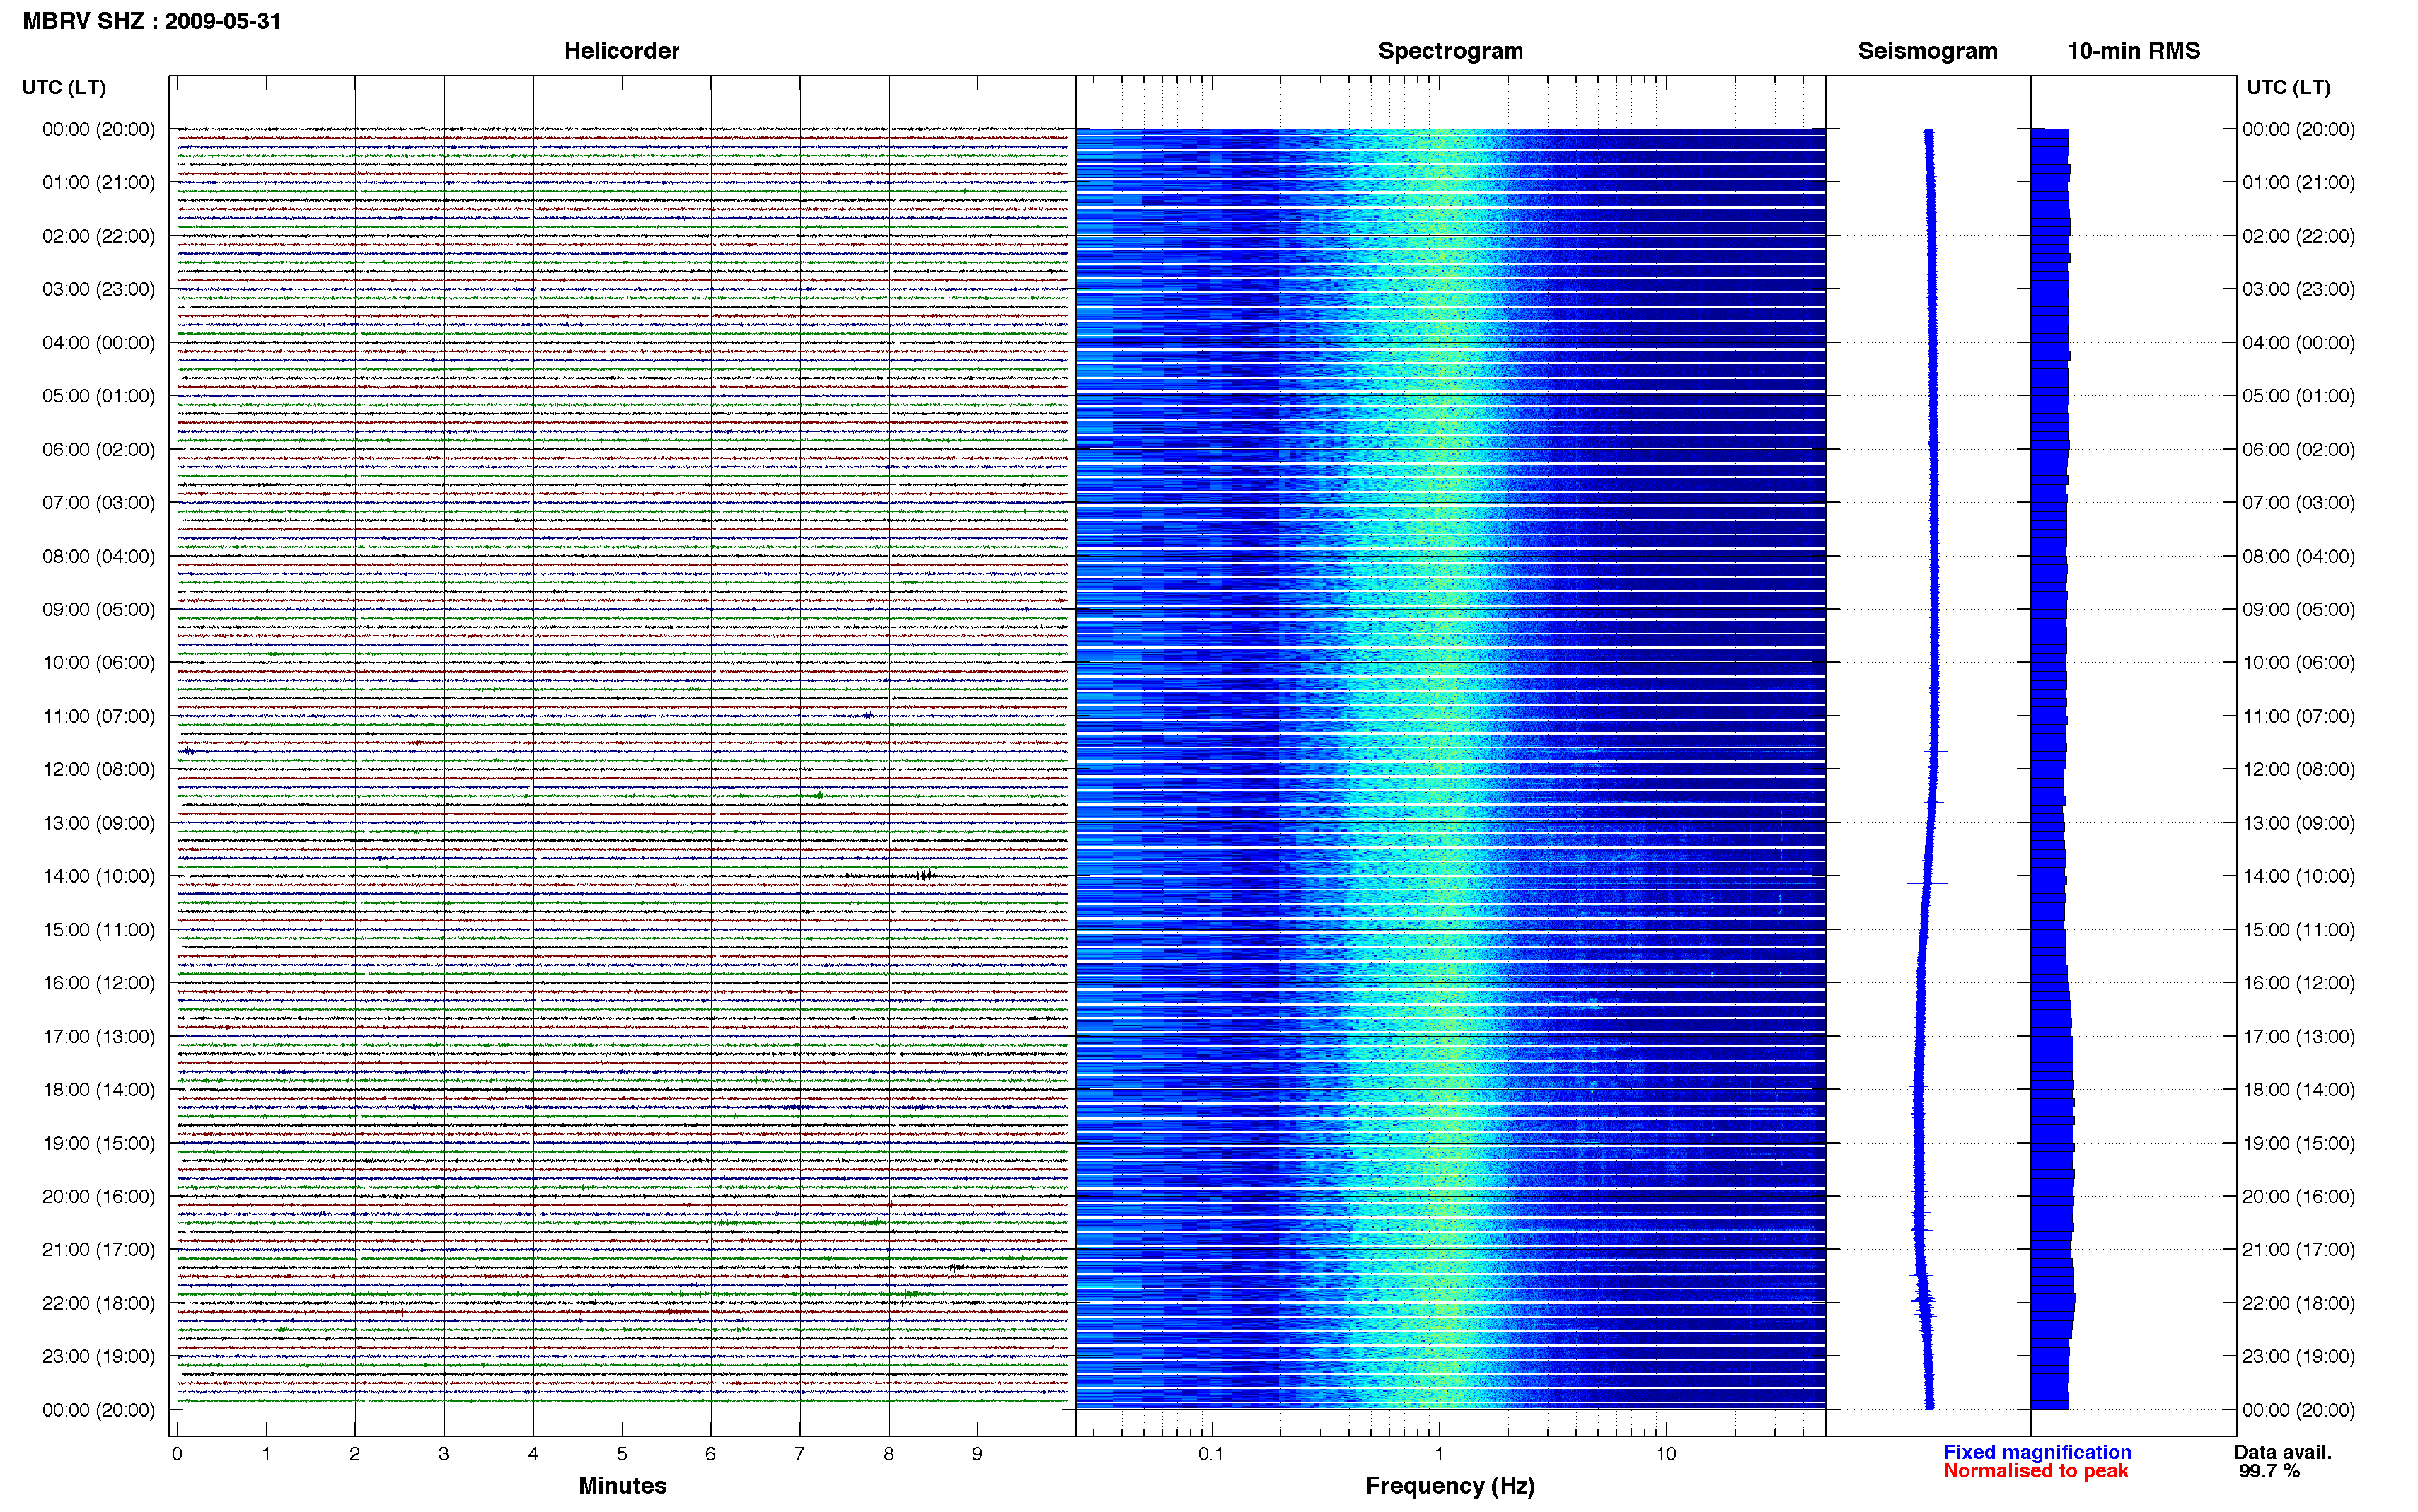Click the 'Frequency (Hz)' axis title

1450,1486
